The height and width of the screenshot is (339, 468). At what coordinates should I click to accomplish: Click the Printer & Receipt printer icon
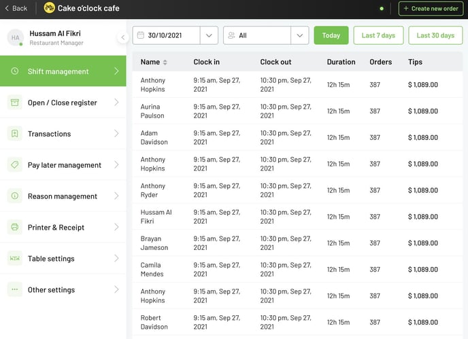pyautogui.click(x=15, y=227)
